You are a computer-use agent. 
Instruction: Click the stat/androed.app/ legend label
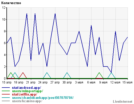27,88
